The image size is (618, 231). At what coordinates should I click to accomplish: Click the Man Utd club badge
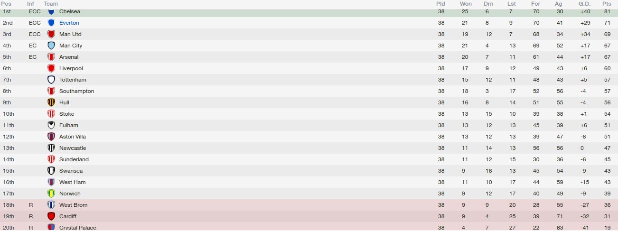(x=51, y=34)
